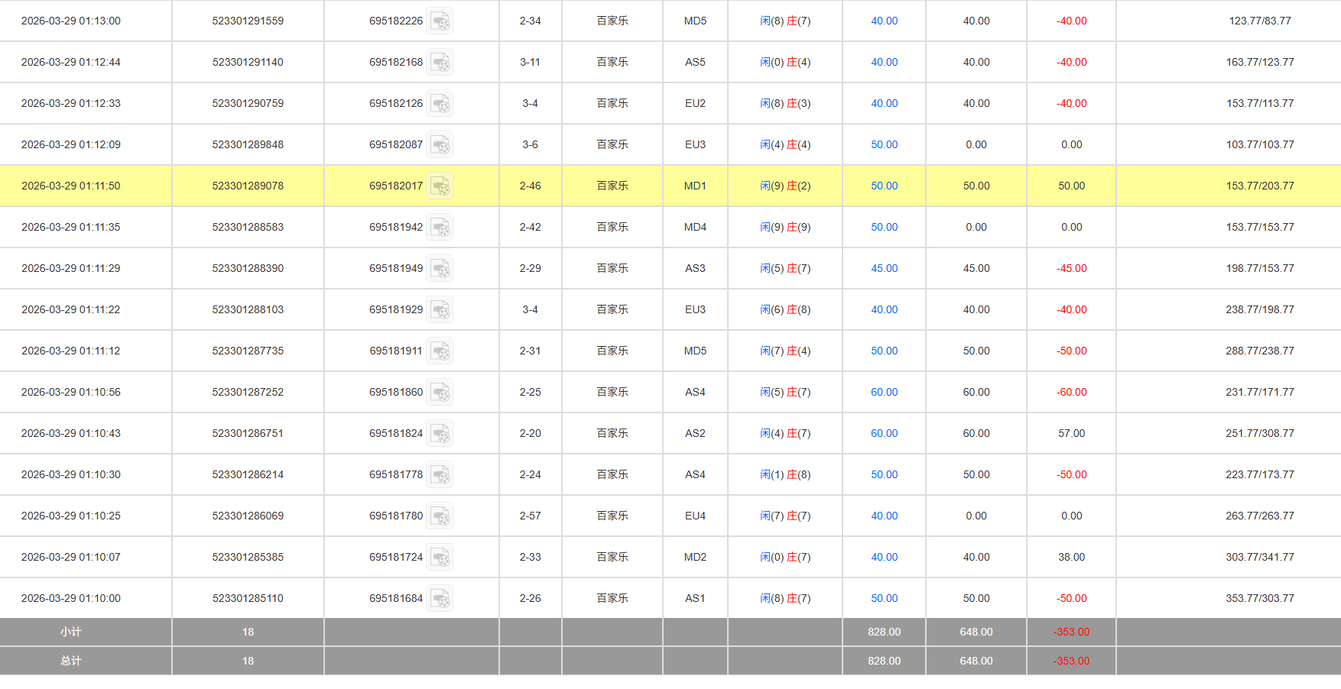Play the video icon on the highlighted yellow row
Viewport: 1341px width, 689px height.
pyautogui.click(x=440, y=186)
